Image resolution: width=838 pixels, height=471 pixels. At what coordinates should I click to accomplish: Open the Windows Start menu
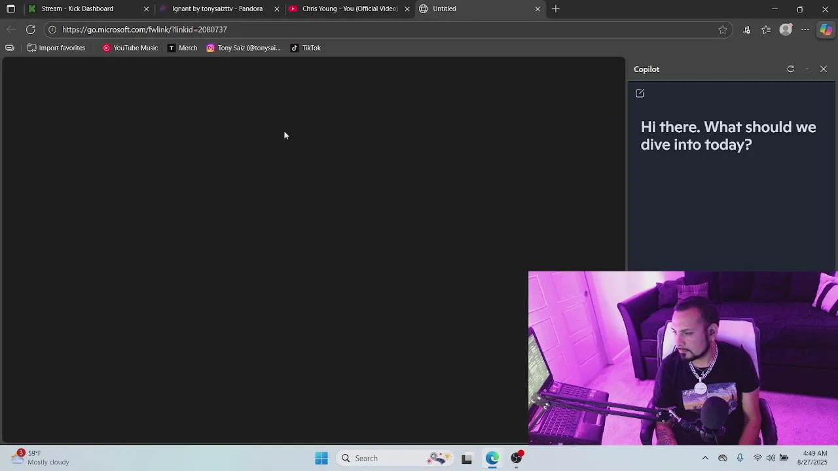click(x=321, y=458)
